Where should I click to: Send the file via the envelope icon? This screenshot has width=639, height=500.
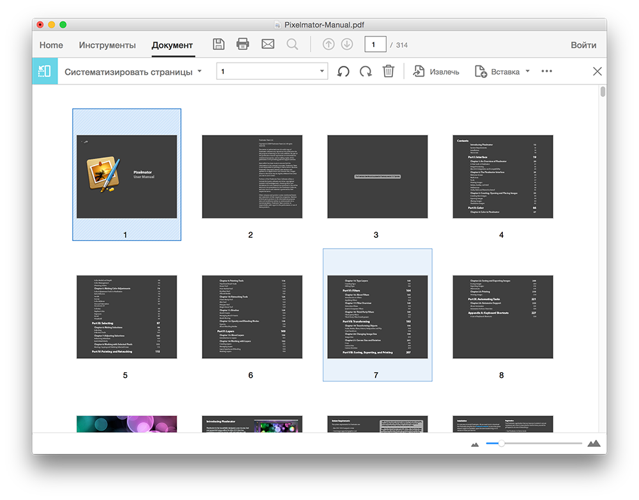point(268,45)
